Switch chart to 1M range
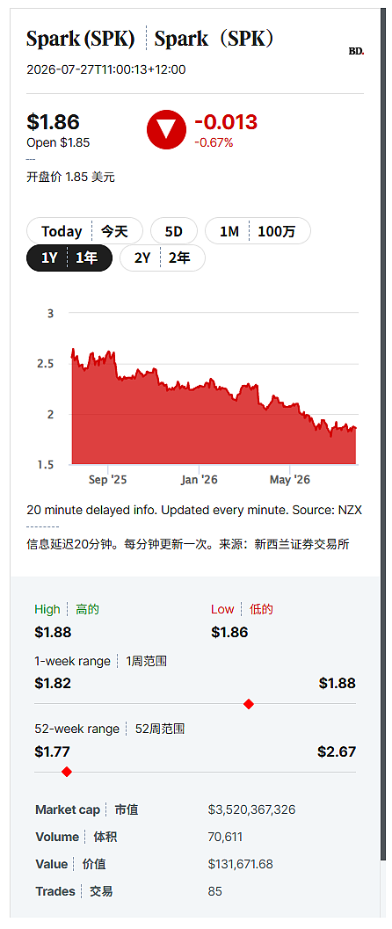 pyautogui.click(x=258, y=231)
